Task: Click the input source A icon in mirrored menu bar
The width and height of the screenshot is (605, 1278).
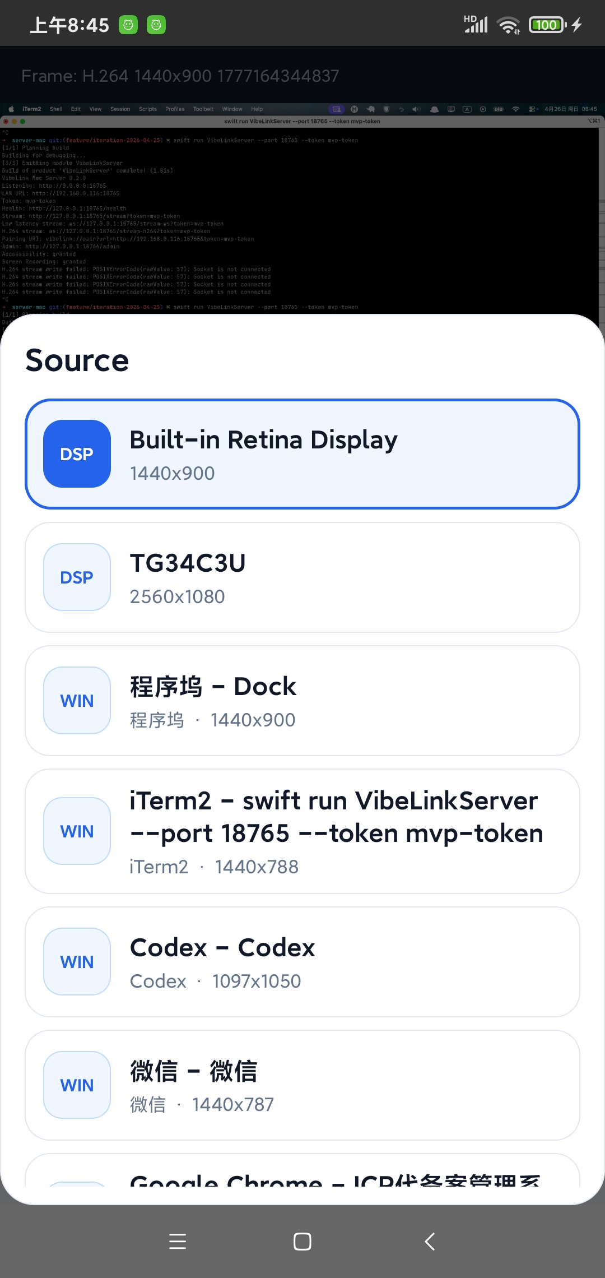Action: pyautogui.click(x=467, y=109)
